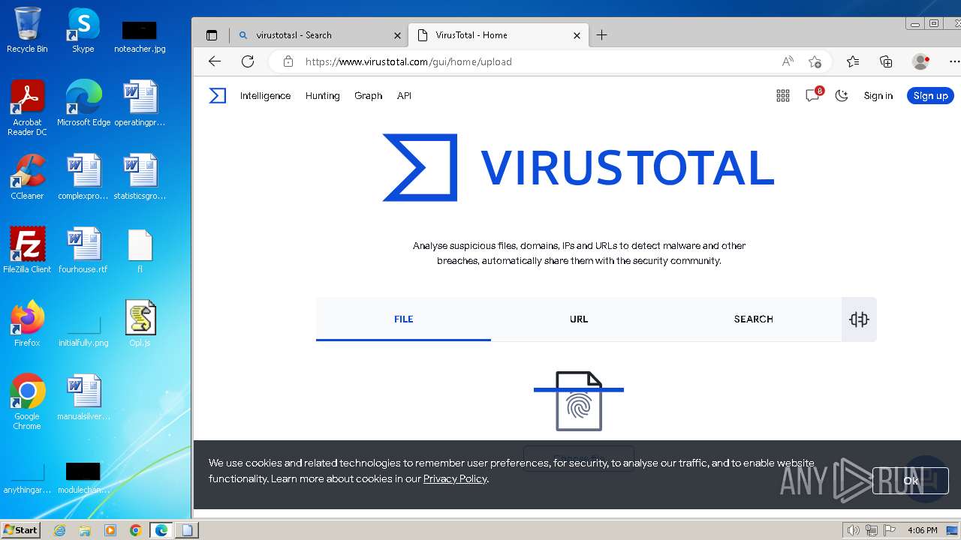
Task: Open Edge read aloud icon
Action: pos(788,61)
